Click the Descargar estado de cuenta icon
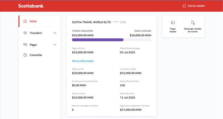Image resolution: width=223 pixels, height=119 pixels. pyautogui.click(x=193, y=23)
